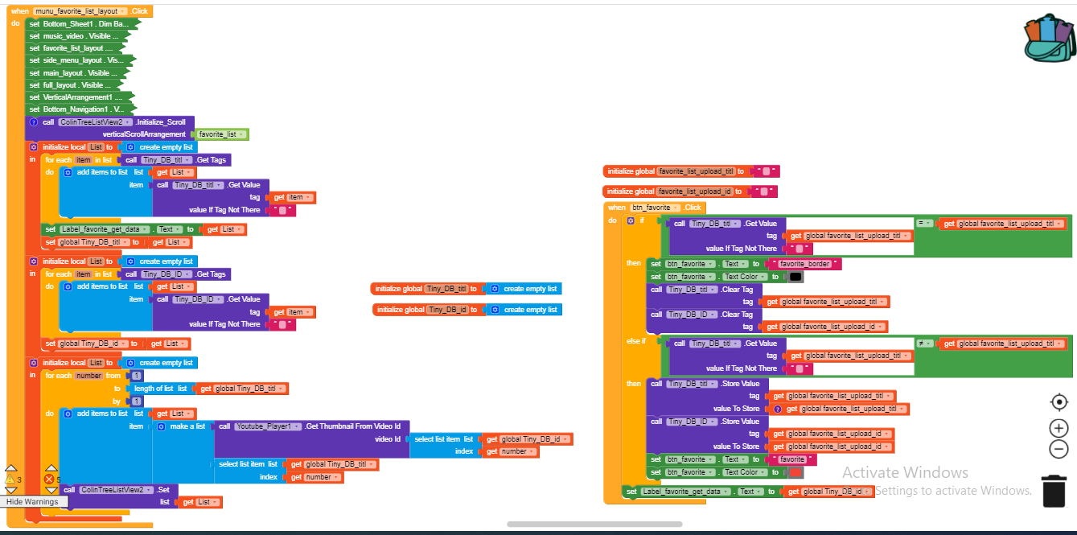Click the yellow warning triangle showing 3 warnings
This screenshot has width=1077, height=535.
click(9, 479)
